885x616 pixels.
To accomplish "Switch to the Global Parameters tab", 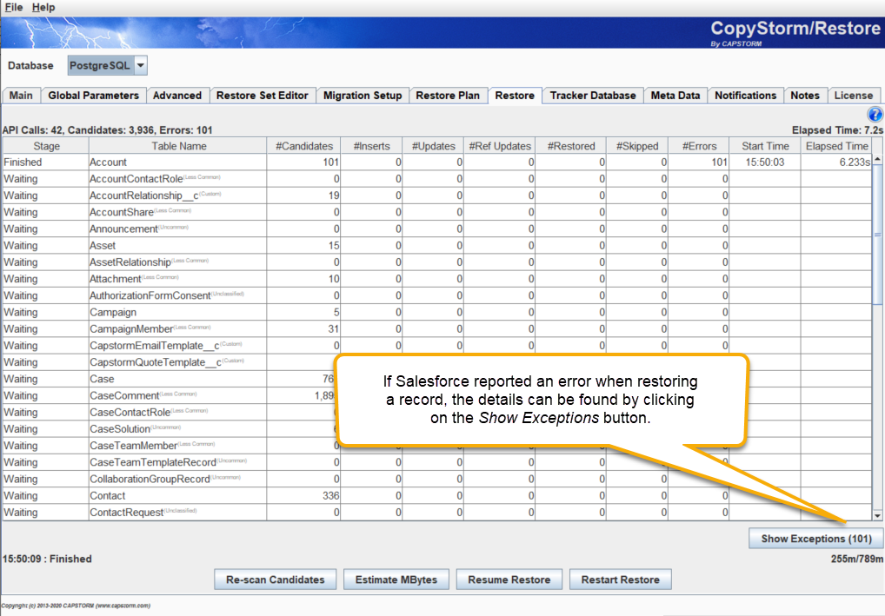I will (x=93, y=96).
